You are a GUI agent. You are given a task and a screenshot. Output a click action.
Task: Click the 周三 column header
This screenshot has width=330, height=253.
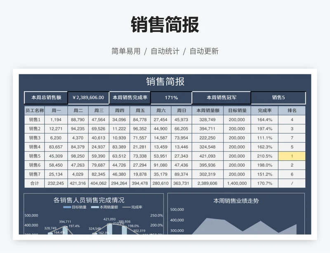click(99, 110)
